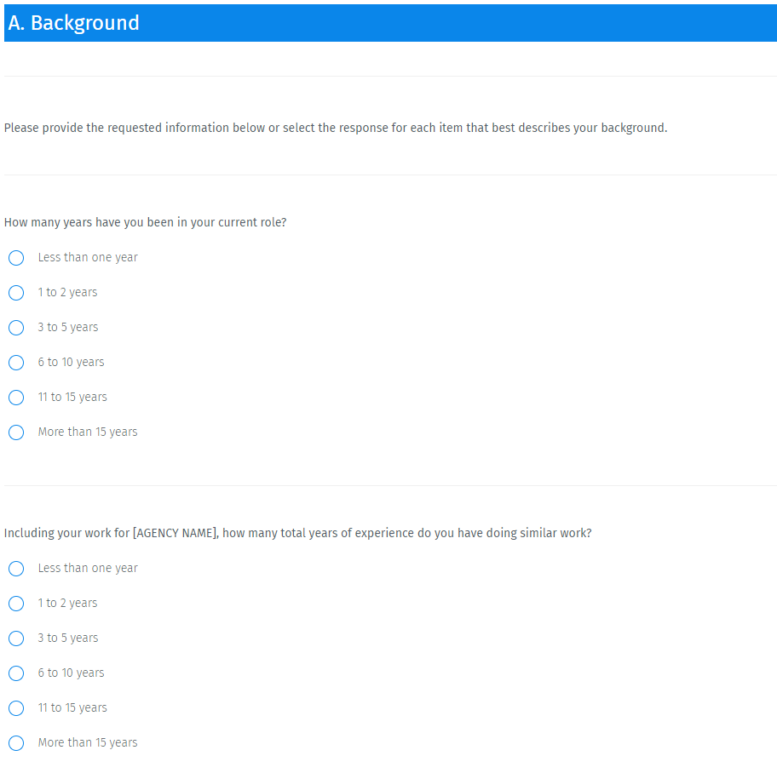Mark 'More than 15 years' of total experience
This screenshot has height=773, width=777.
(x=16, y=743)
